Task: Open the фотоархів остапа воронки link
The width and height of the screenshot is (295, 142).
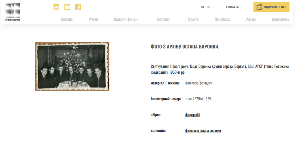Action: pos(203,131)
